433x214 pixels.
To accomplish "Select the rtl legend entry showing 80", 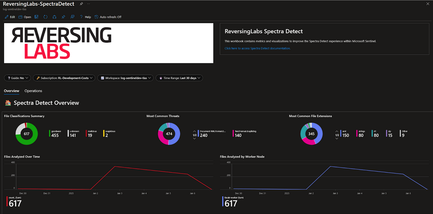I will (376, 134).
